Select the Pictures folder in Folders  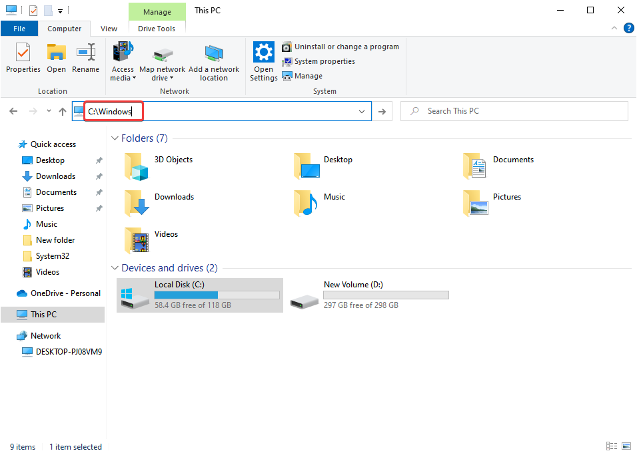point(492,204)
